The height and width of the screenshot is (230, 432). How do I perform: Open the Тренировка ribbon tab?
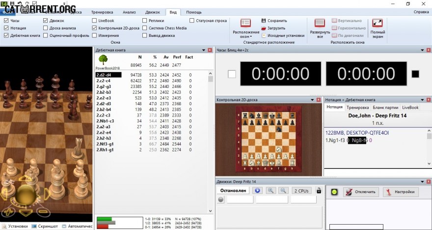tap(102, 12)
